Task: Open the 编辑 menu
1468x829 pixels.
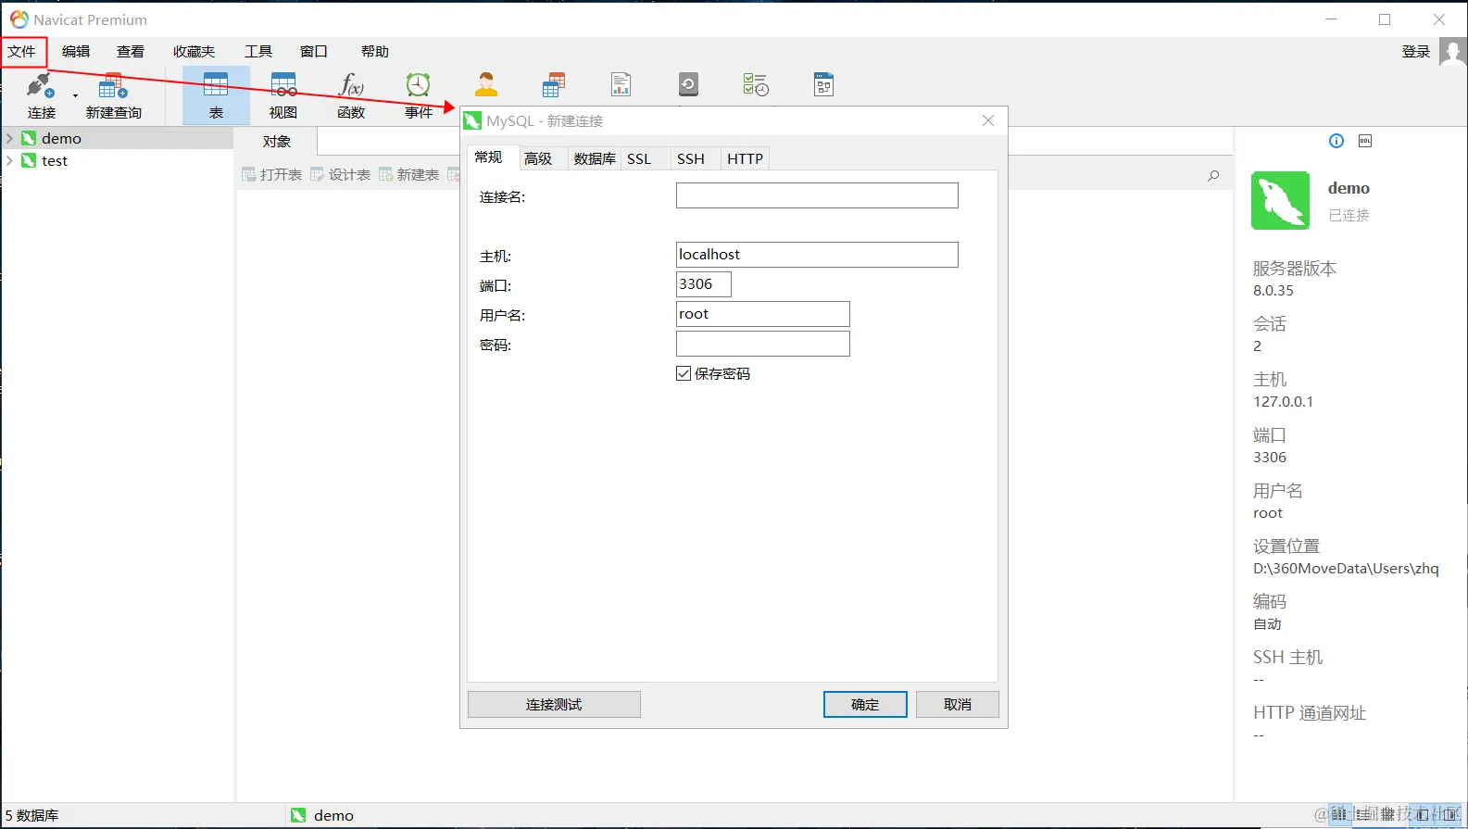Action: (x=76, y=52)
